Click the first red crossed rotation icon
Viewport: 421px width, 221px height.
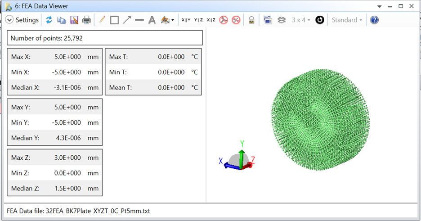[224, 20]
